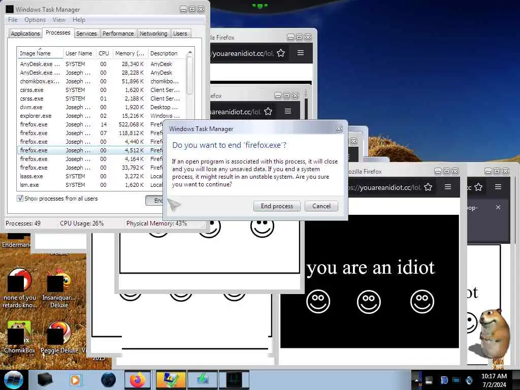This screenshot has width=520, height=390.
Task: Open the ChomikBox desktop shortcut
Action: pyautogui.click(x=20, y=337)
